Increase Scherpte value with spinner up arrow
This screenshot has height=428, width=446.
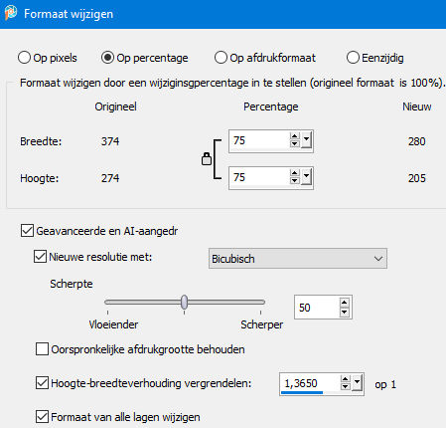coord(345,303)
